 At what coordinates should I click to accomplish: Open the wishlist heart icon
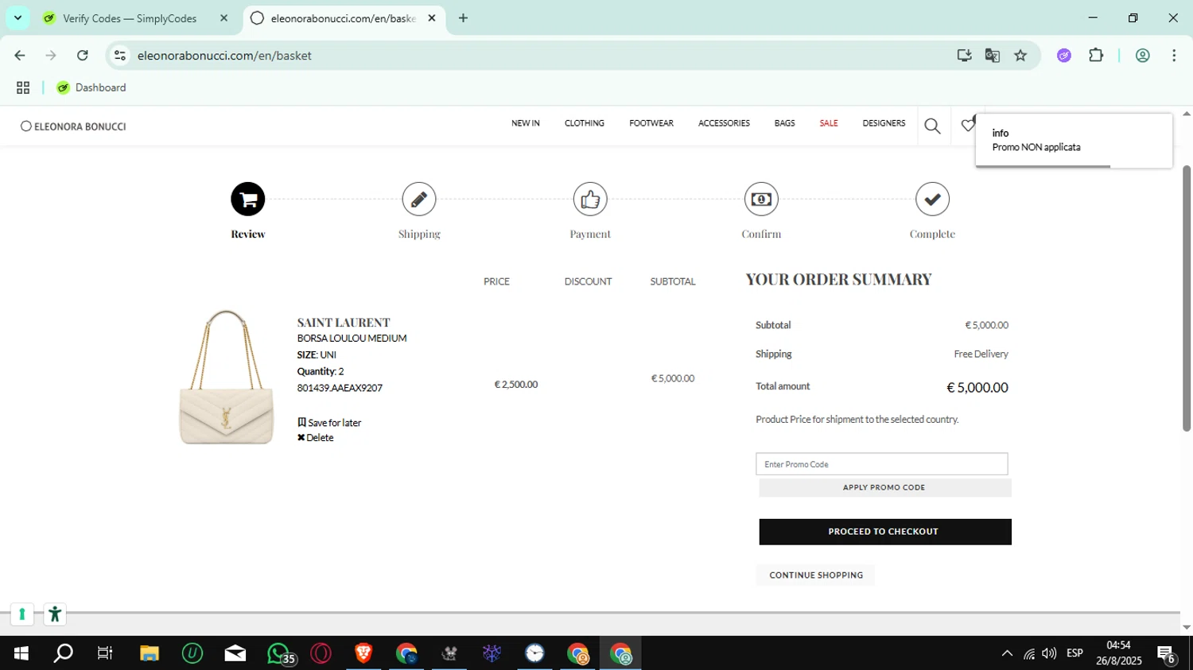(968, 125)
